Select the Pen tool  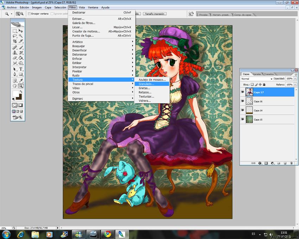(15, 74)
